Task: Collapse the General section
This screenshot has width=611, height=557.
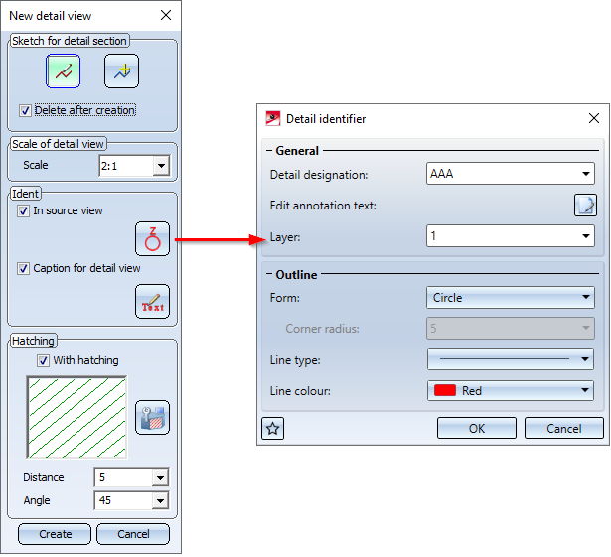Action: [x=269, y=150]
